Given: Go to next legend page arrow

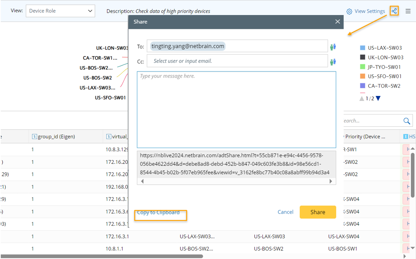Looking at the screenshot, I should [378, 99].
